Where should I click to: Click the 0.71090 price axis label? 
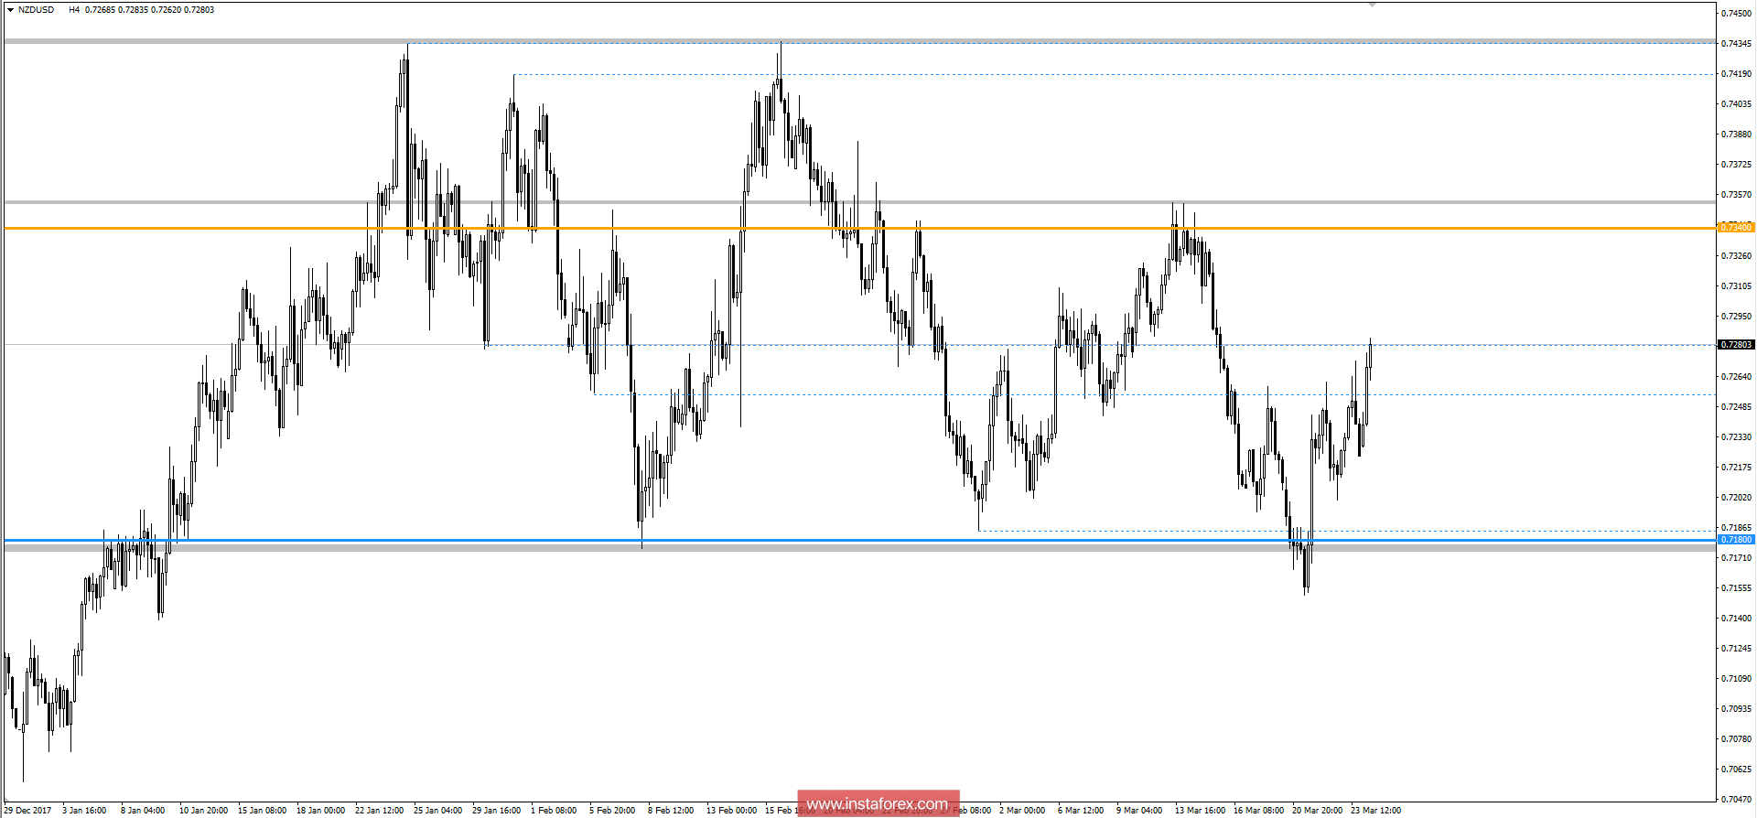point(1737,679)
